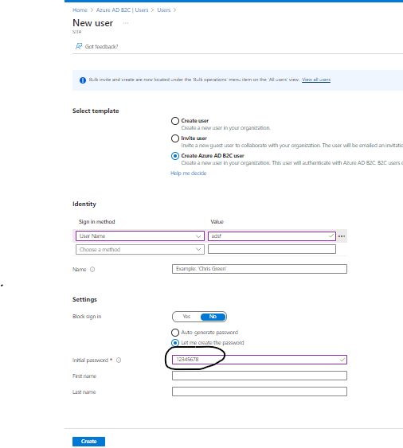Click the info icon next to Initial password
Viewport: 403px width, 448px height.
click(119, 360)
